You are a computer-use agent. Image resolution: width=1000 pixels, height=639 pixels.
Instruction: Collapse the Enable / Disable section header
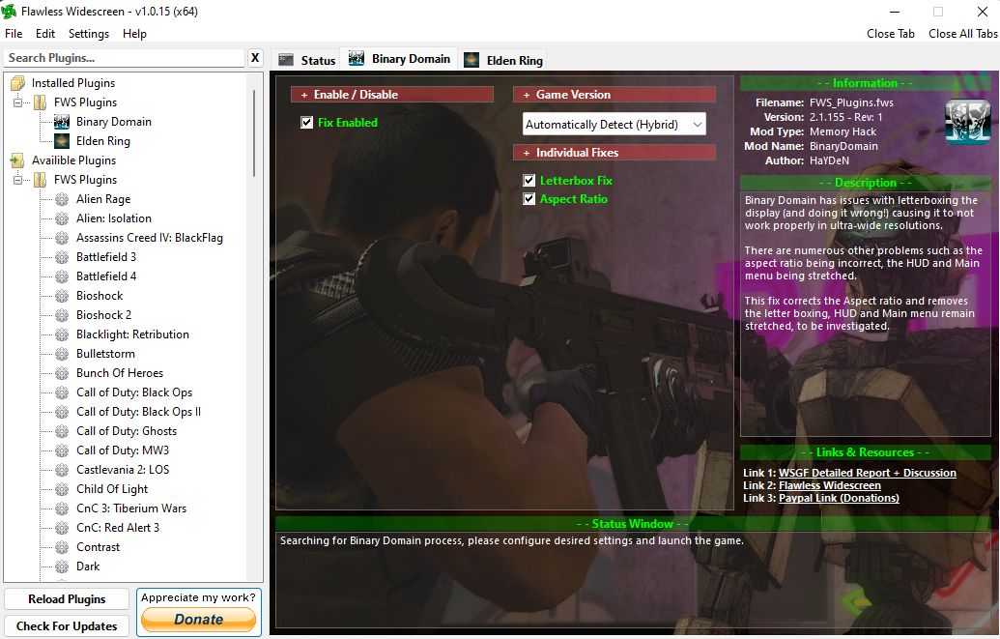coord(392,95)
